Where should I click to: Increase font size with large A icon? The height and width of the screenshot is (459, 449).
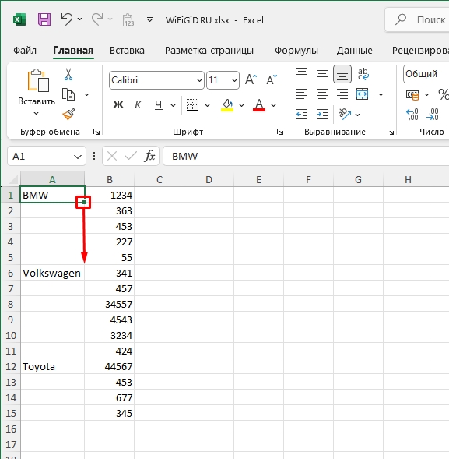(x=251, y=79)
